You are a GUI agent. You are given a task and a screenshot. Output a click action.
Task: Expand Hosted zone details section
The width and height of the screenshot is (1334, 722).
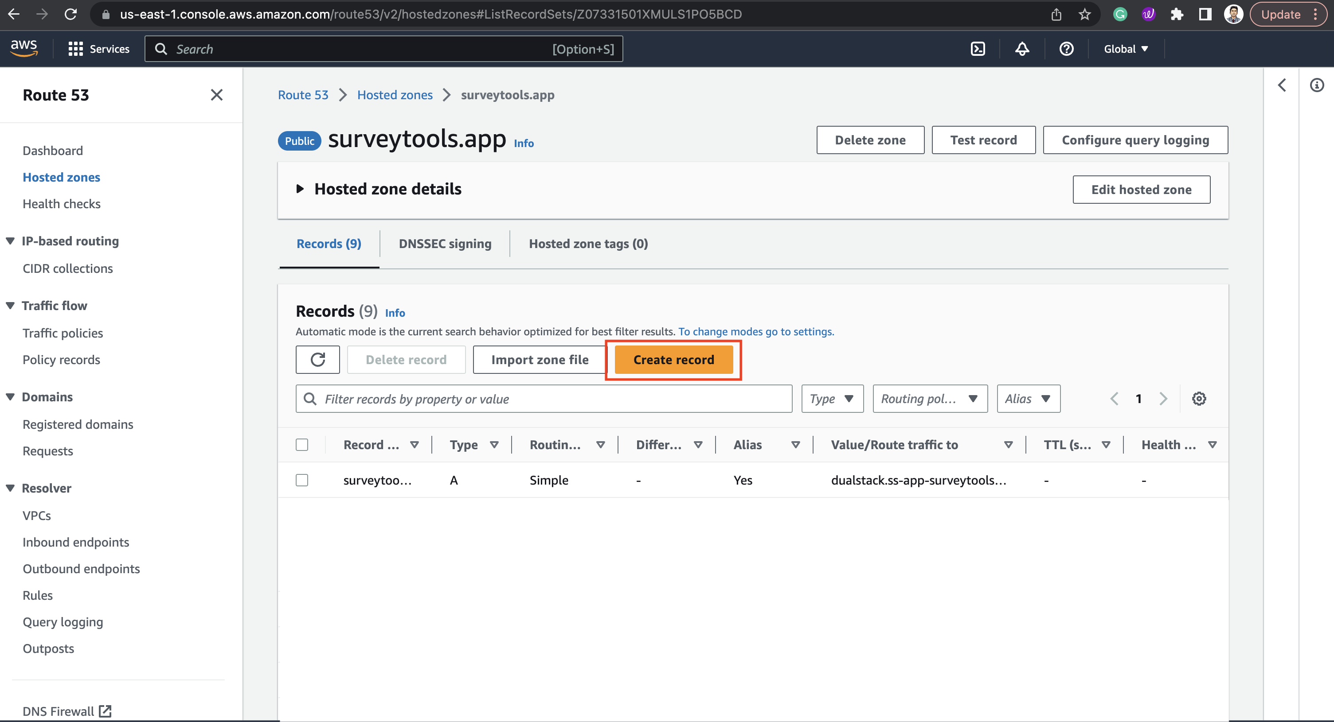300,189
